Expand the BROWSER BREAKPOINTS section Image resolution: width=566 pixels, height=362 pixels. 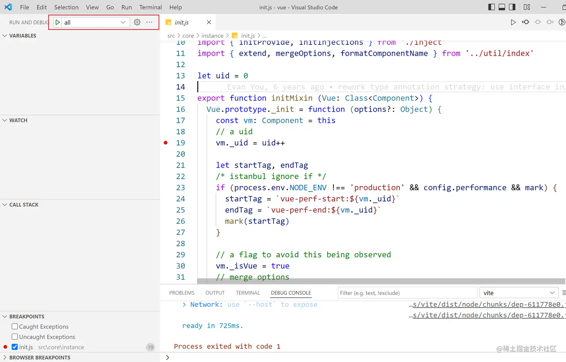(5, 358)
